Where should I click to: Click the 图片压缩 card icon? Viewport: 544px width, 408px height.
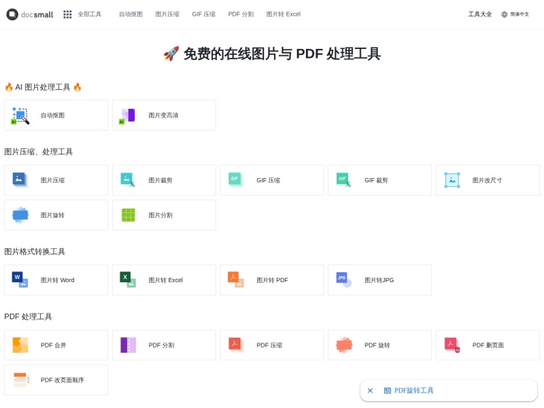[x=20, y=180]
